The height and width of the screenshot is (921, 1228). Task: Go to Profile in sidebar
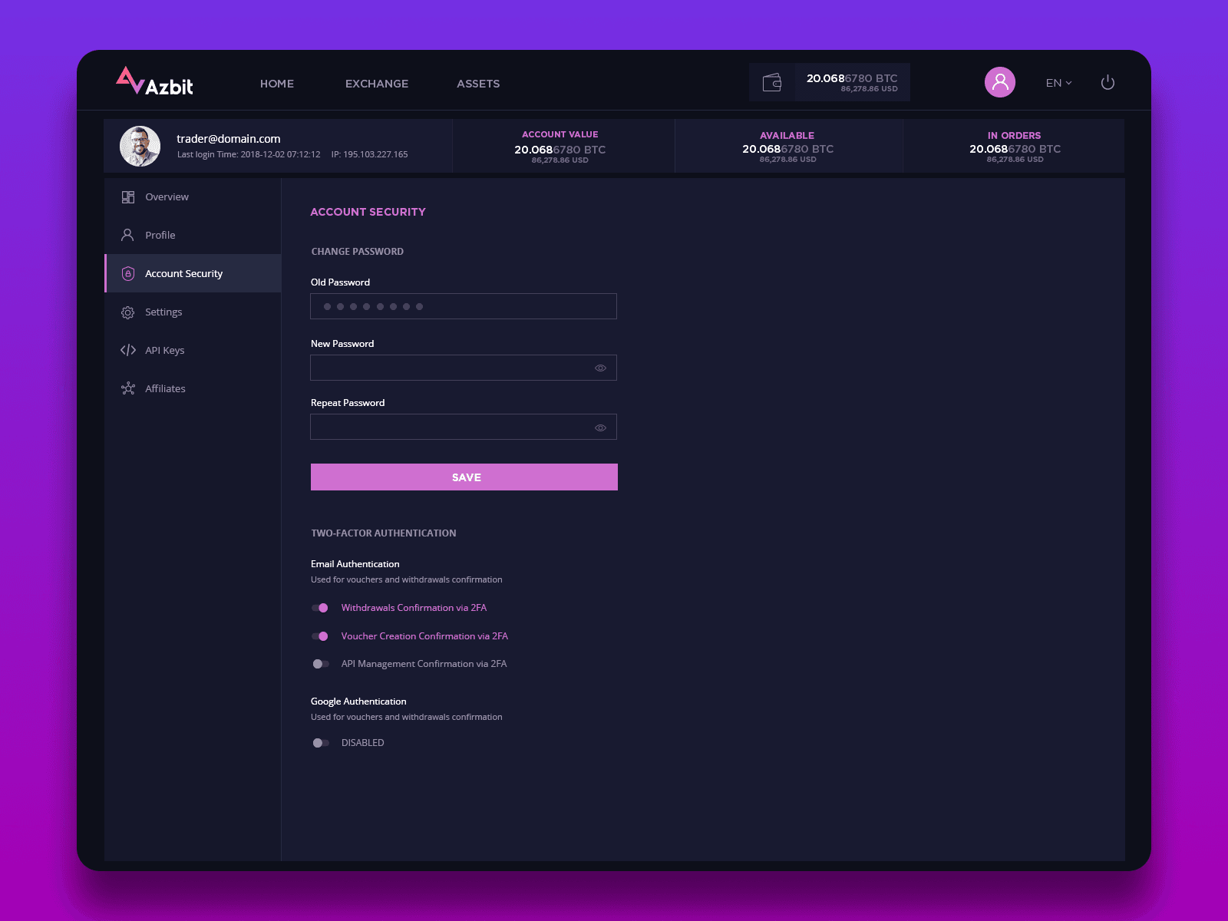pos(160,236)
